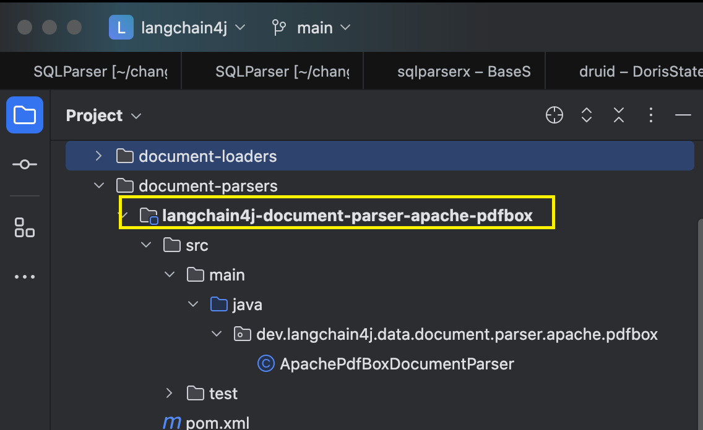Click the module folder icon for langchain4j-document-parser-apache-pdfbox

coord(149,216)
